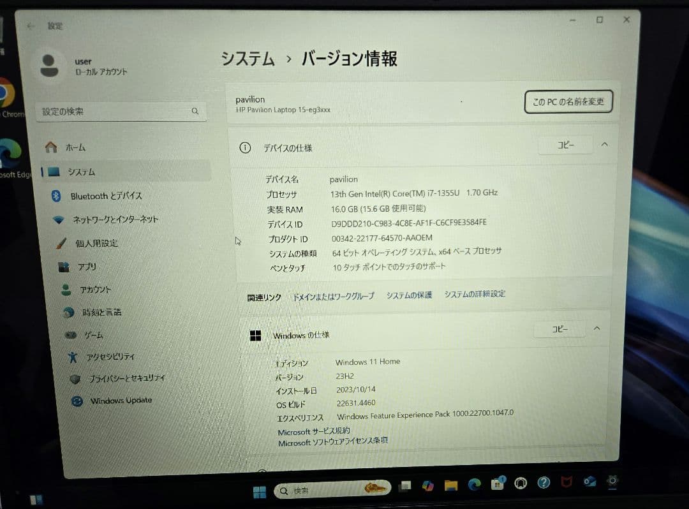The height and width of the screenshot is (509, 689).
Task: Open ネットワークとインターネット settings
Action: coord(115,219)
